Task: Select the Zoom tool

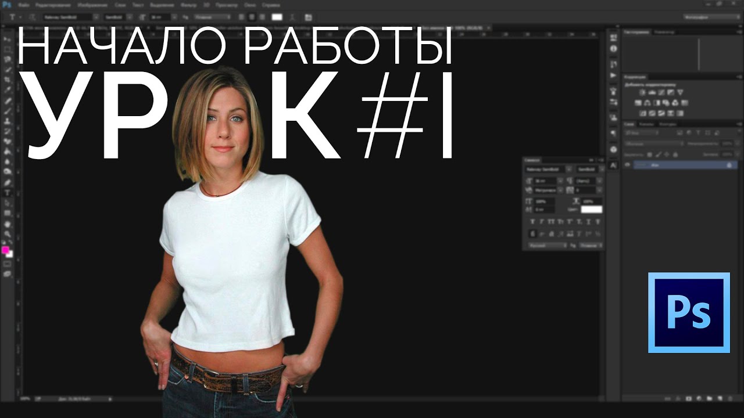Action: click(8, 233)
